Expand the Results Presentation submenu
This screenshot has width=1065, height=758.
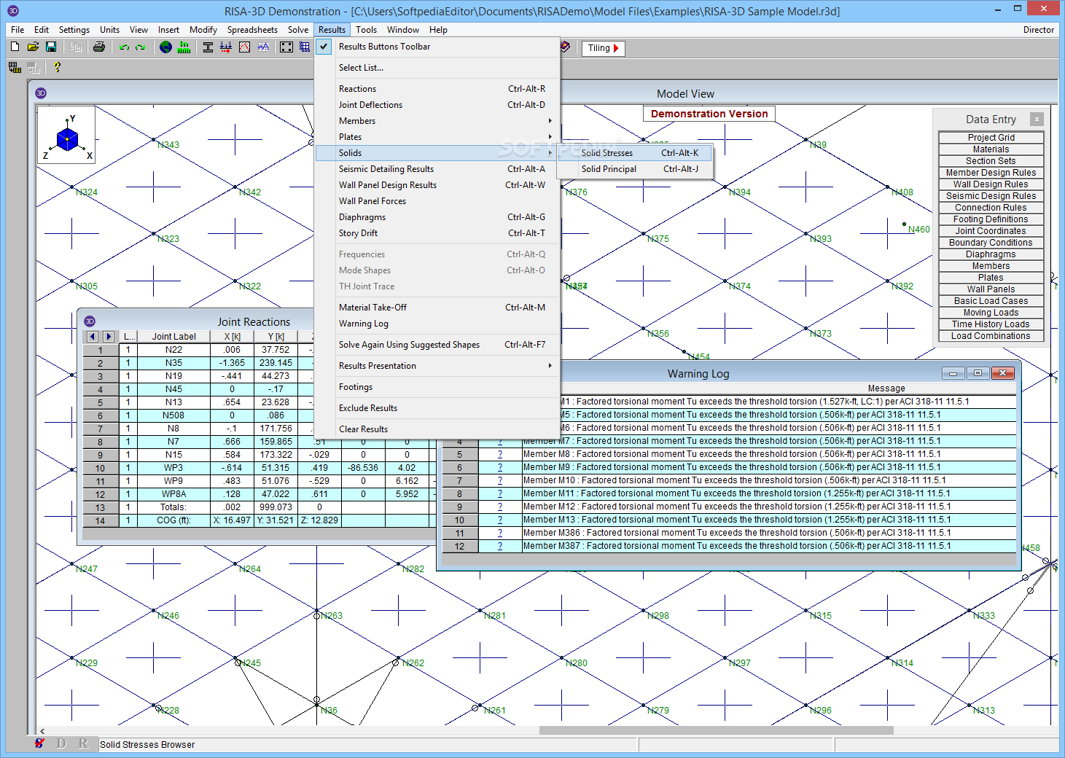coord(437,366)
